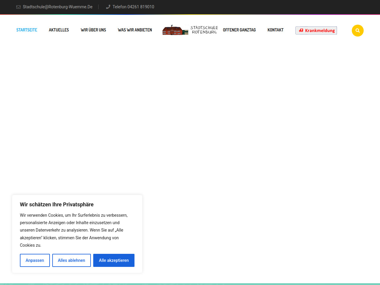Click the Stadtschule Rotenburg logo text
The height and width of the screenshot is (285, 380).
(204, 30)
